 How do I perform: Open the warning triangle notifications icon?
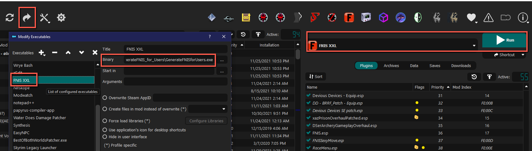coord(488,18)
